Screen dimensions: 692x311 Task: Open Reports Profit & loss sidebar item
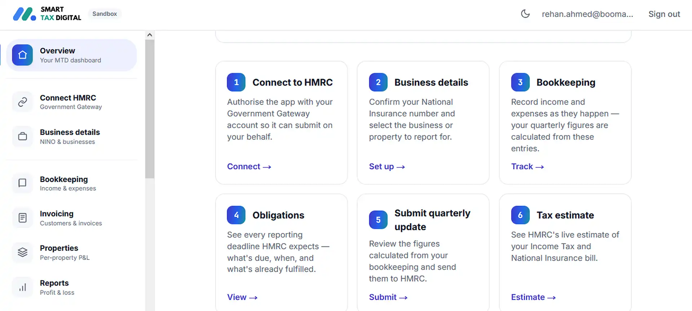[72, 287]
